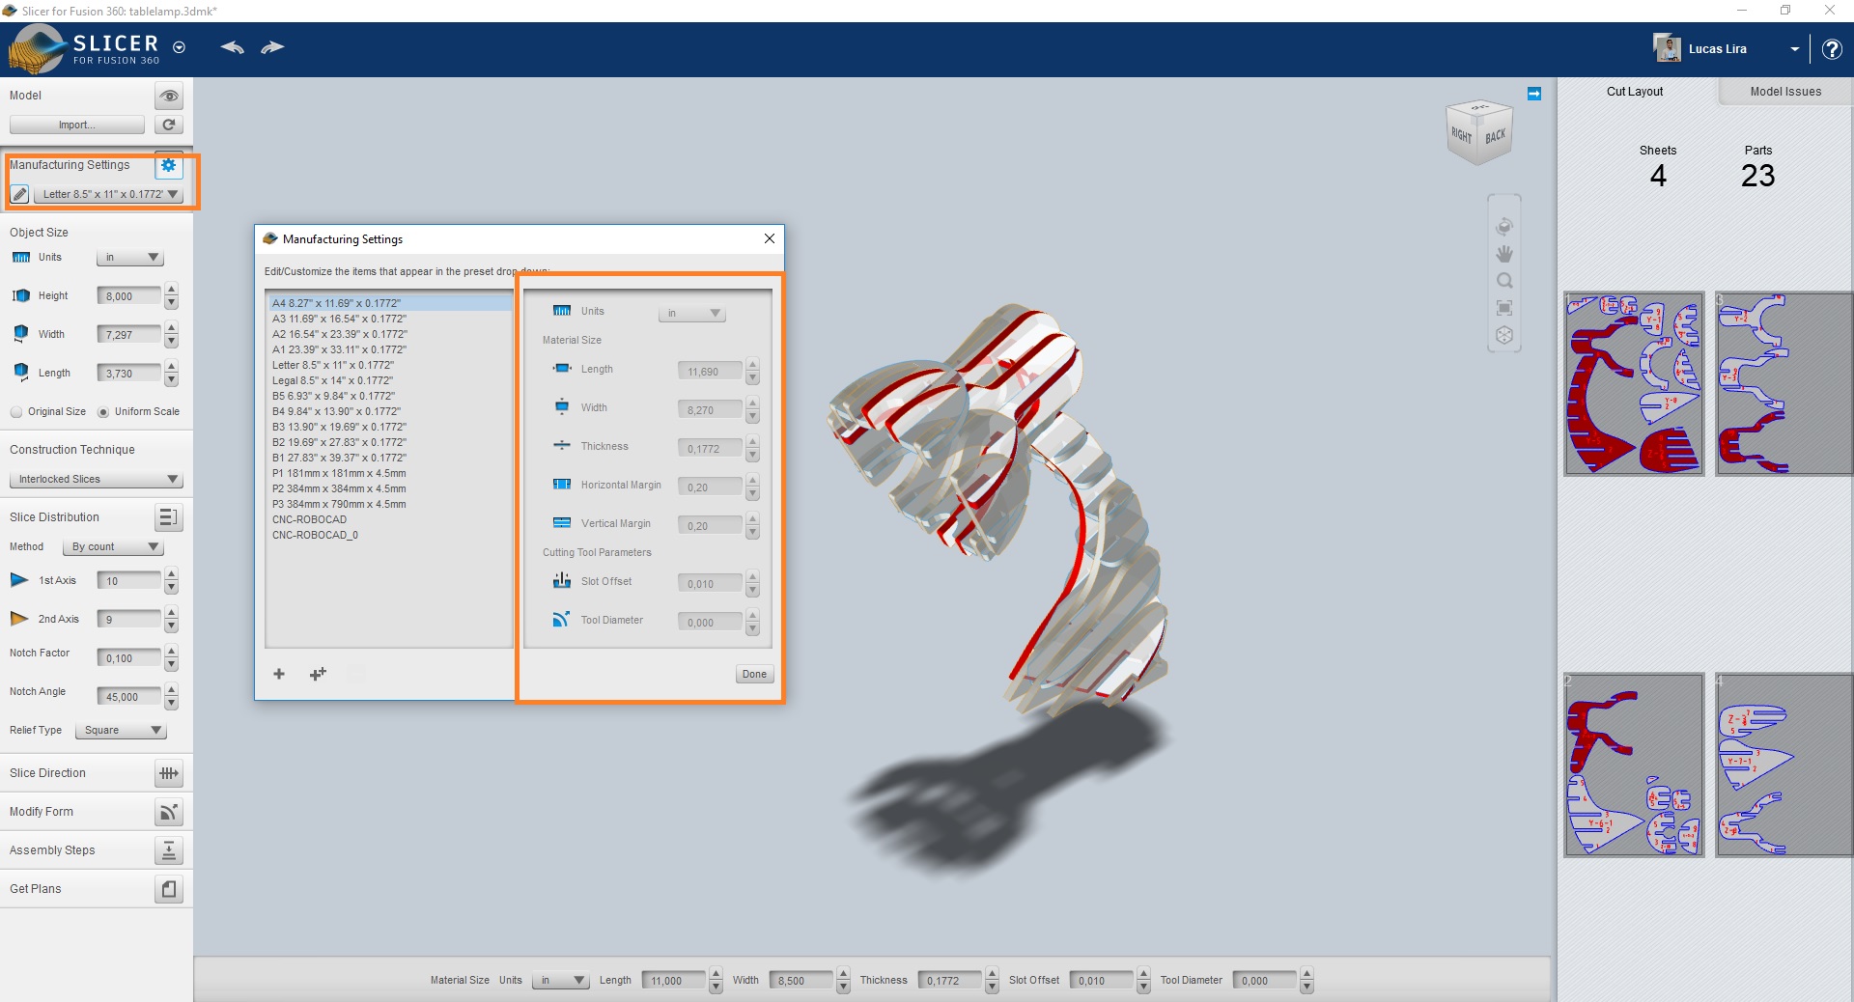This screenshot has width=1854, height=1002.
Task: Toggle model visibility eye icon
Action: (x=169, y=96)
